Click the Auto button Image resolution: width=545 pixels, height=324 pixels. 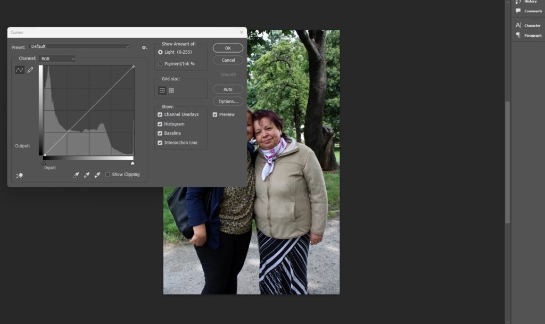(228, 89)
